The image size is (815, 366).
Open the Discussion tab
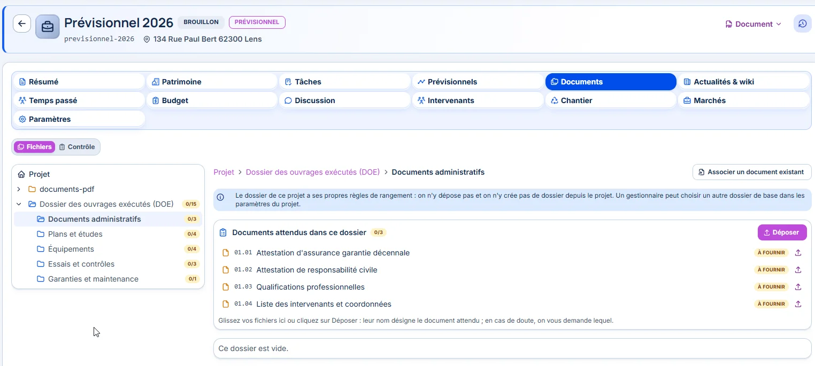(344, 100)
